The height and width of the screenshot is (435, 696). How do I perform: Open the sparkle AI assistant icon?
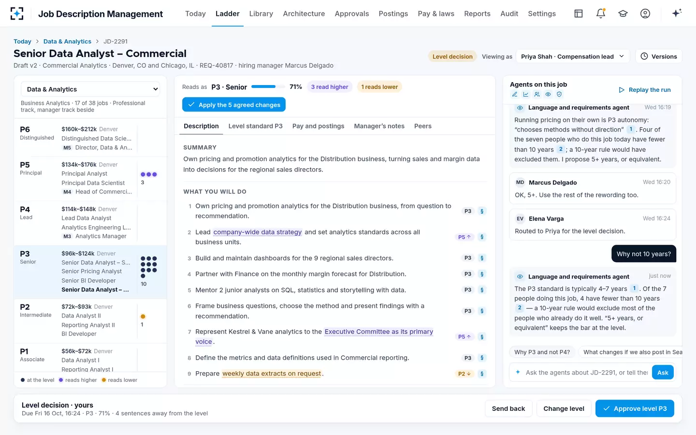677,13
